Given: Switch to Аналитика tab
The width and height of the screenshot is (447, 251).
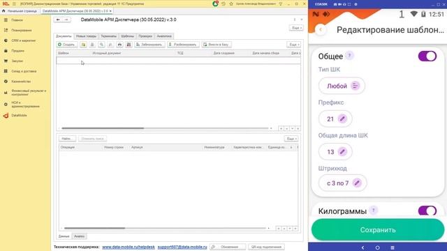Looking at the screenshot, I should coord(164,36).
